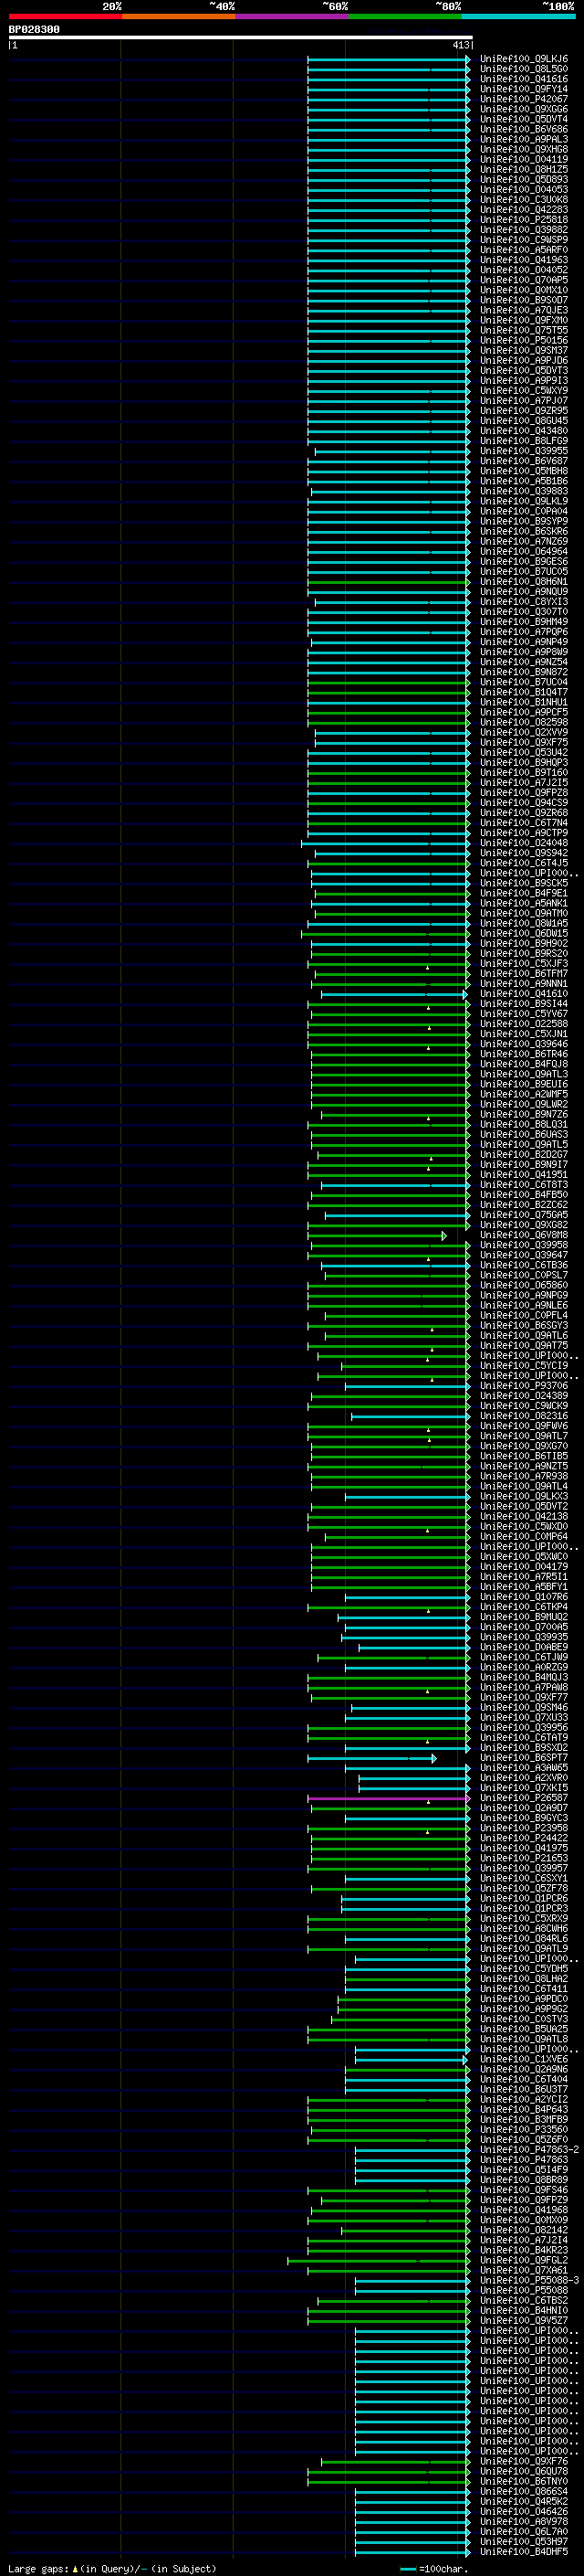This screenshot has height=2576, width=584.
Task: Open hit UniRef100_O65860
Action: [523, 1285]
